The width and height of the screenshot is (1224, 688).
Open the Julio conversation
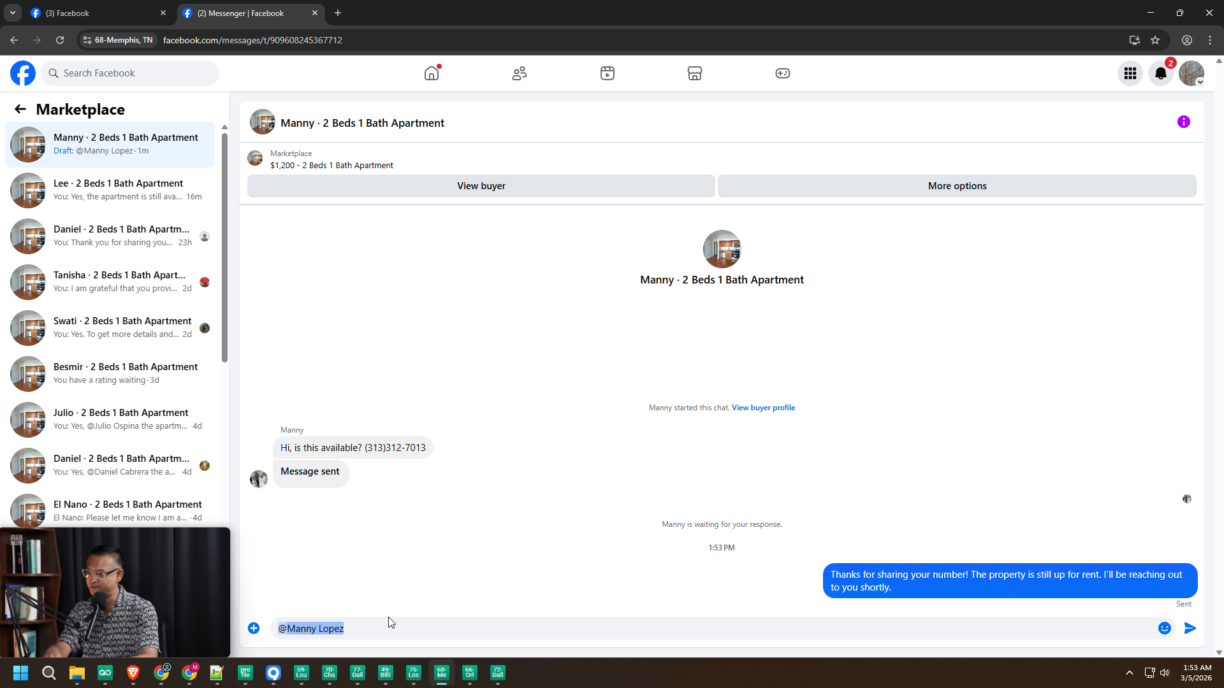click(110, 420)
